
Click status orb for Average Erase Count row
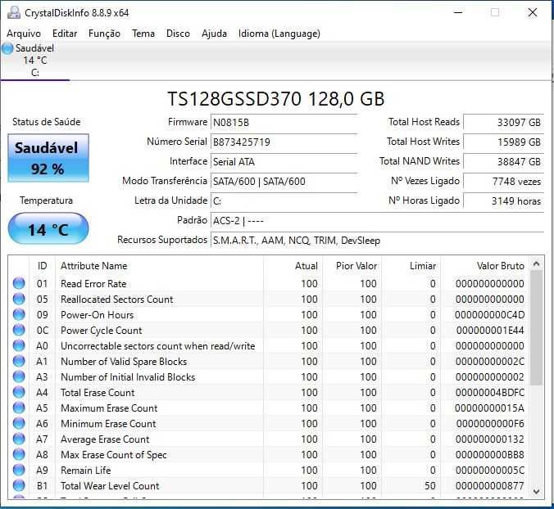coord(19,439)
